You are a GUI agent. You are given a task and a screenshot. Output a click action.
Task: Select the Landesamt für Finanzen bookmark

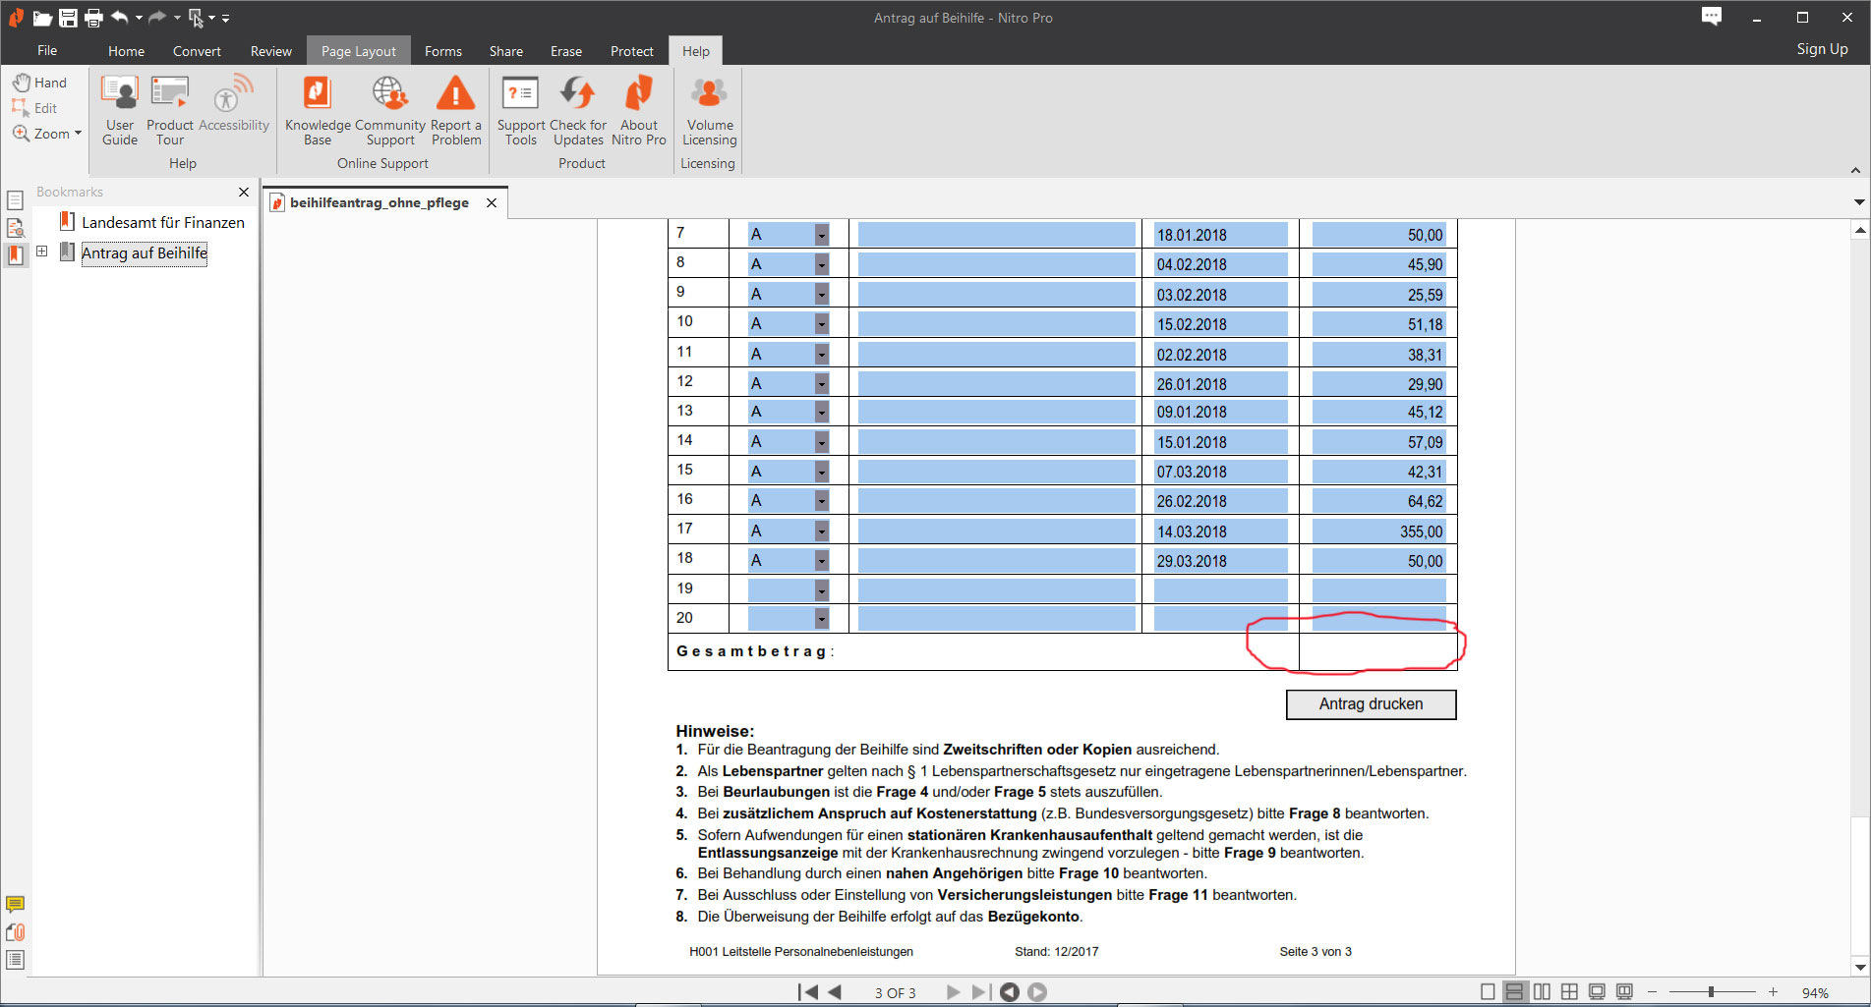(162, 222)
